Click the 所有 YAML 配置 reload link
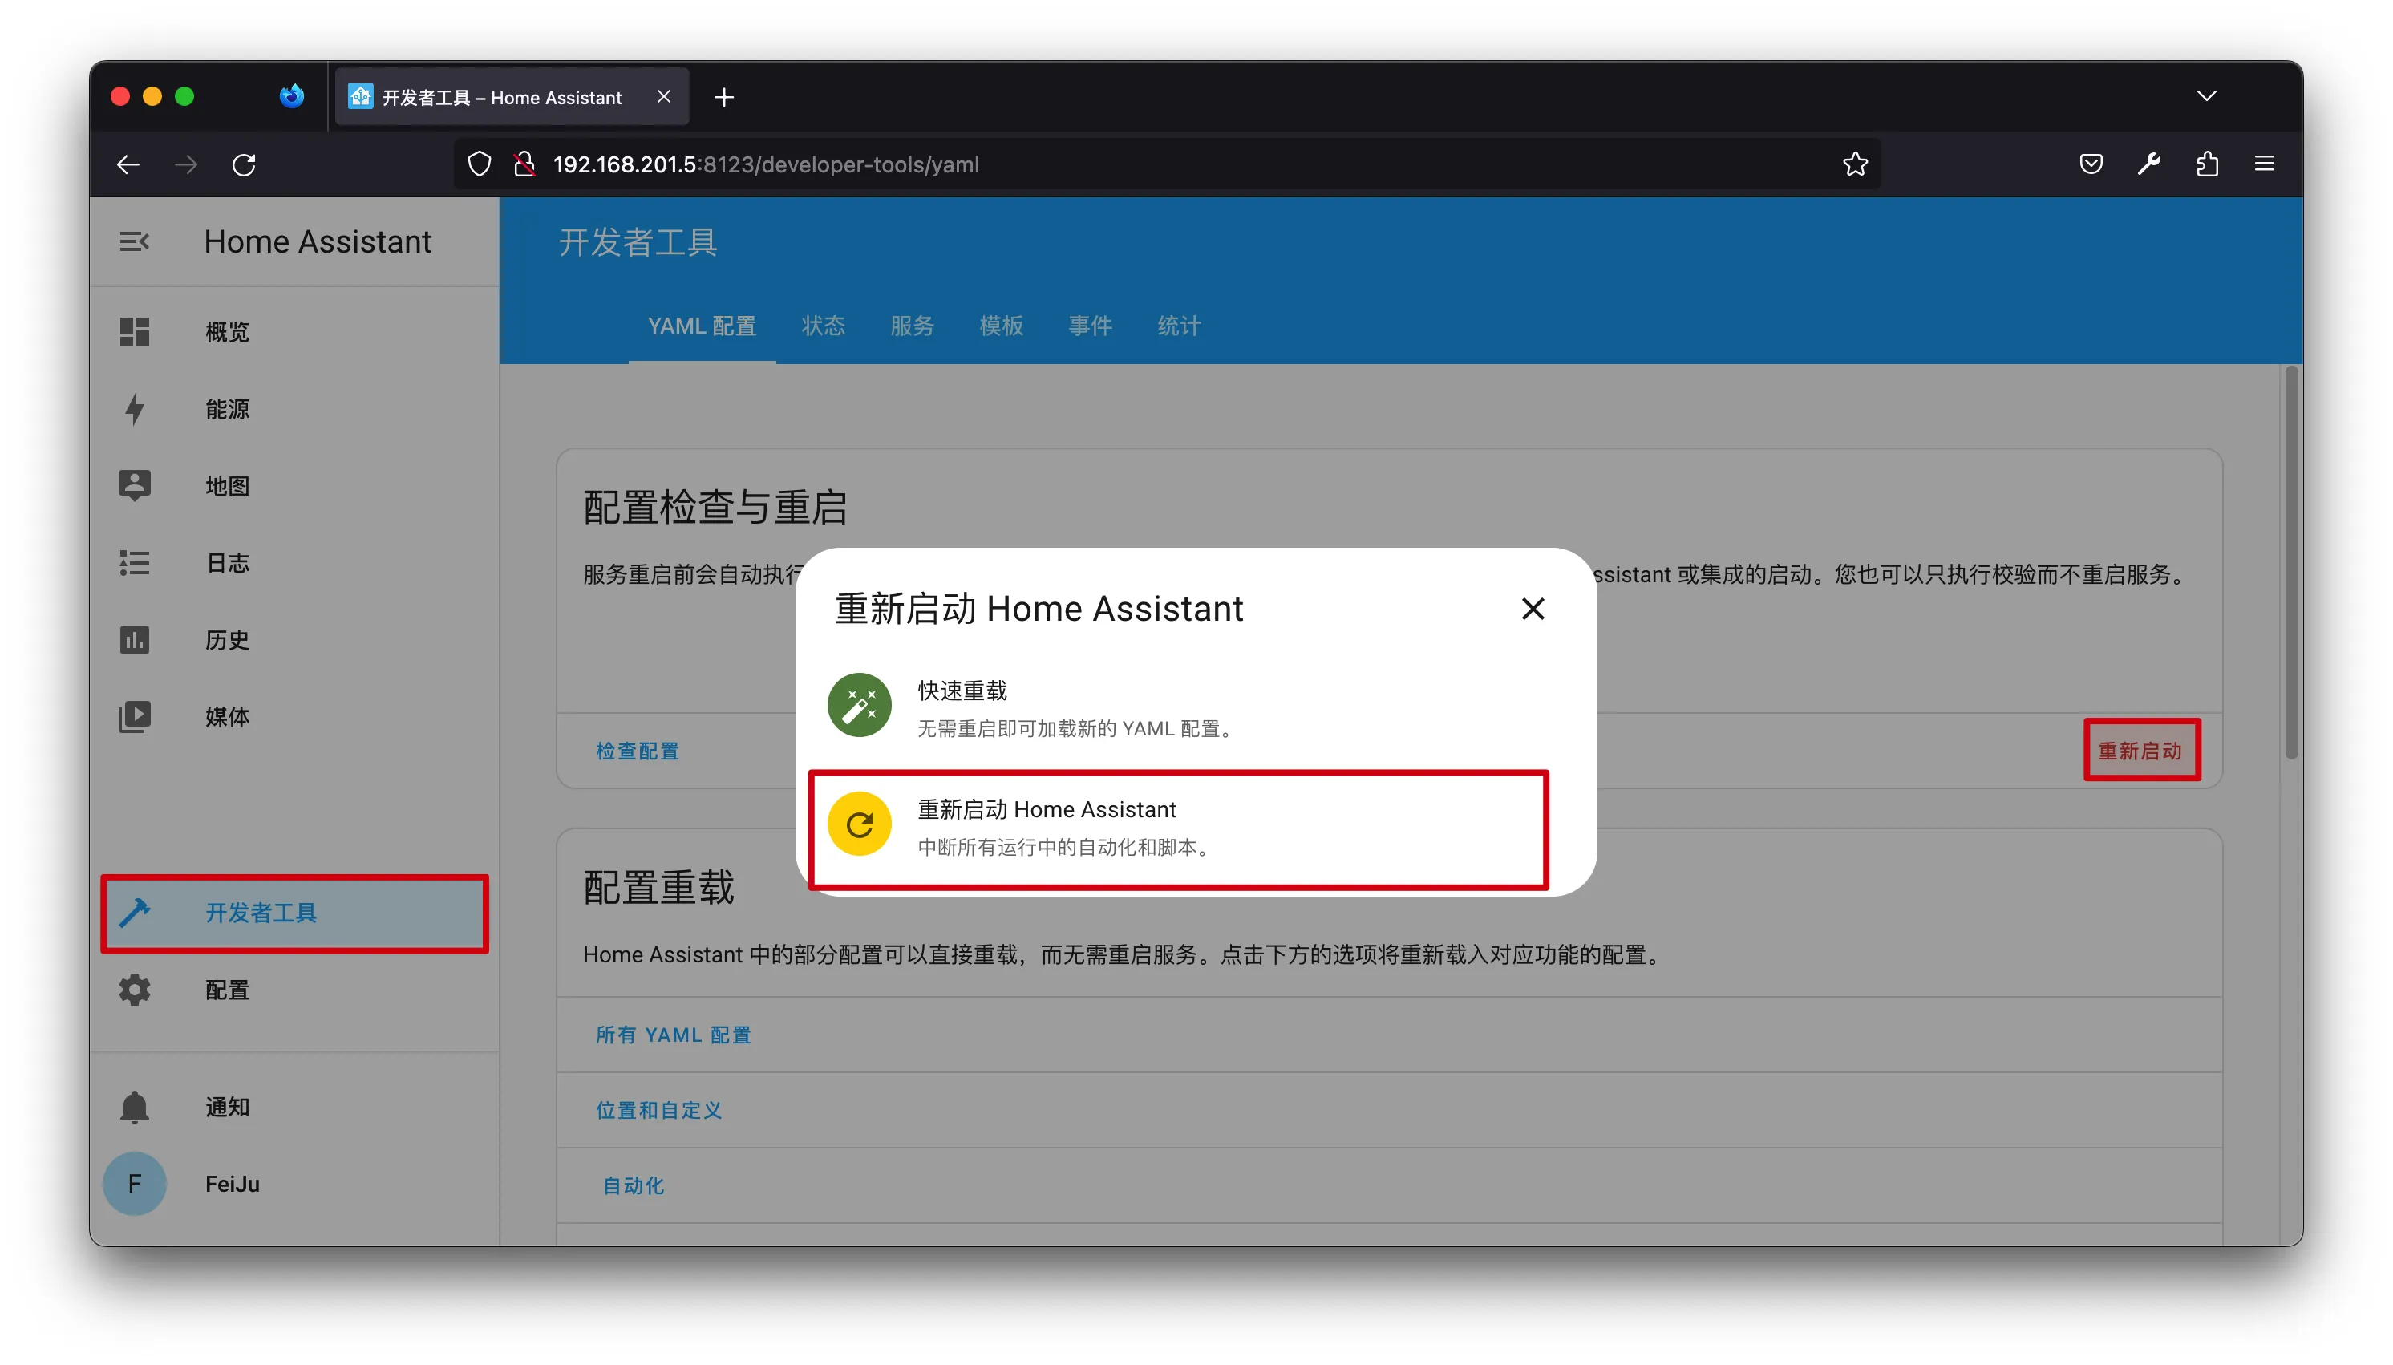Viewport: 2393px width, 1365px height. click(673, 1035)
